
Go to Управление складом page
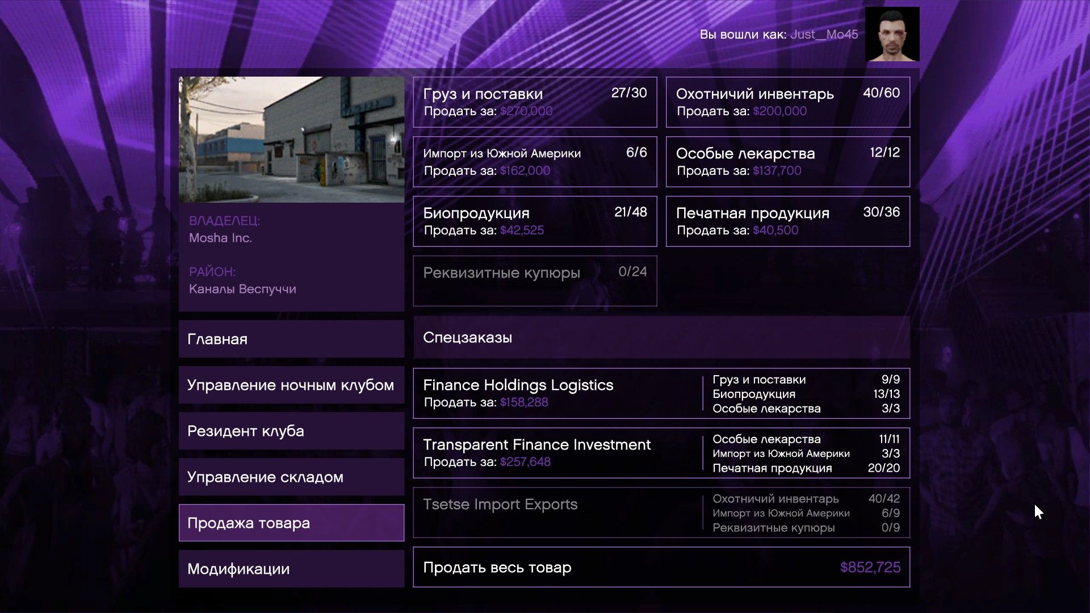point(291,477)
